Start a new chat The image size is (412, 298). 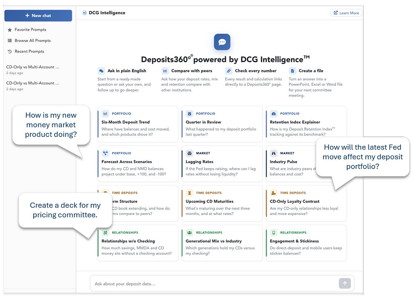pos(38,16)
